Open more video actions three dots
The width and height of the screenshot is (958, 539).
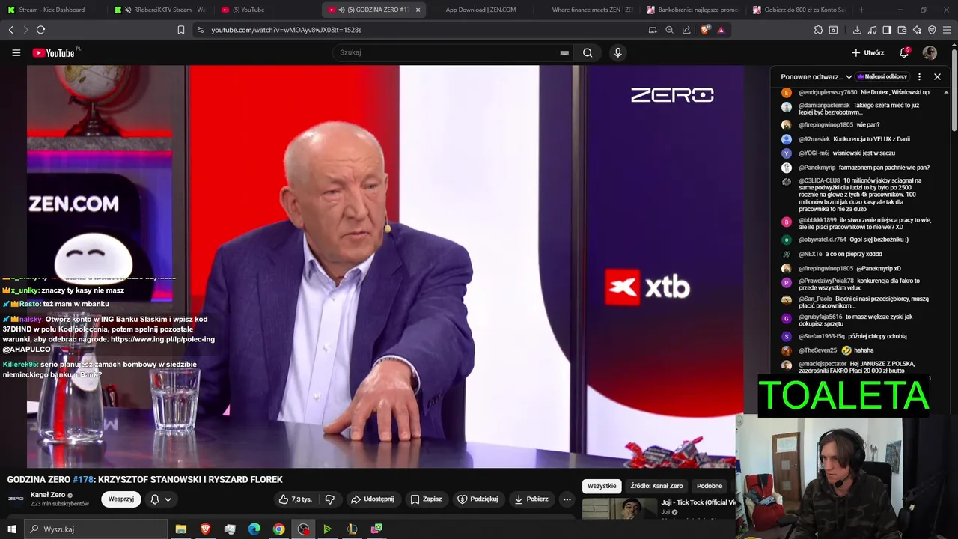point(567,499)
